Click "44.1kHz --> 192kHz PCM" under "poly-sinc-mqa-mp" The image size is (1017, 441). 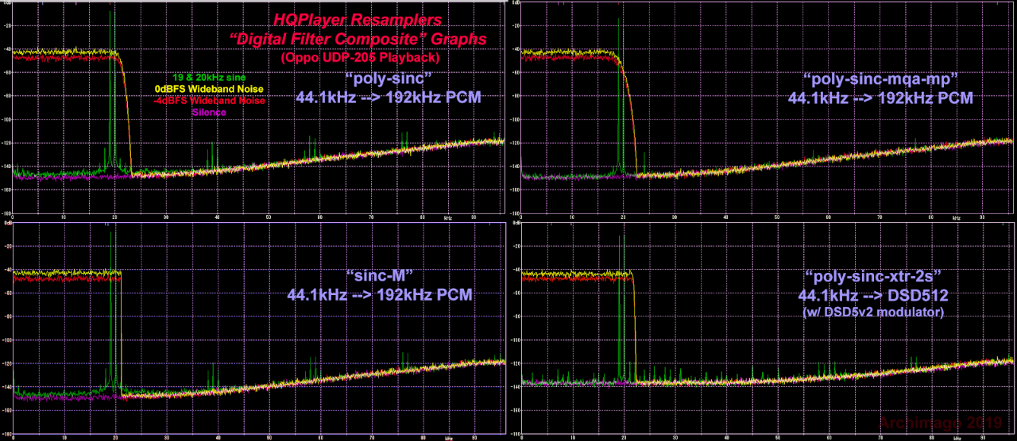(880, 98)
